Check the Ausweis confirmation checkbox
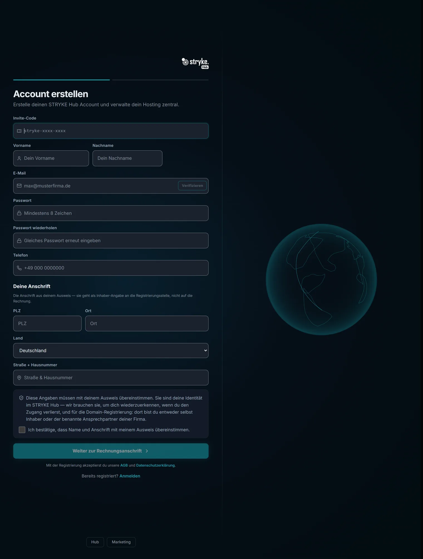The height and width of the screenshot is (559, 423). coord(22,430)
